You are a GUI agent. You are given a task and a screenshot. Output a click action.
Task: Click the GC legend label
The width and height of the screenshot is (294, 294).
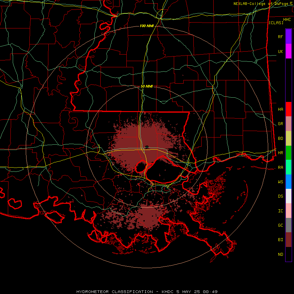click(280, 225)
